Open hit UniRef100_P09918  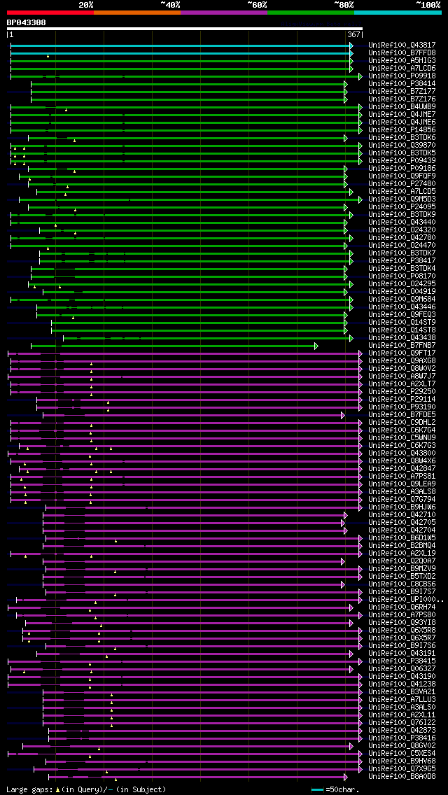402,76
